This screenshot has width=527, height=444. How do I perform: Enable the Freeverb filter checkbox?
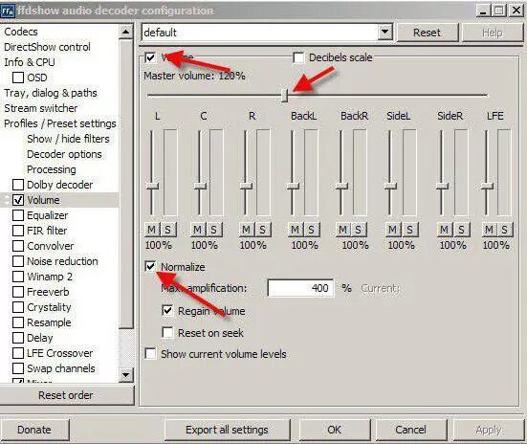tap(18, 292)
